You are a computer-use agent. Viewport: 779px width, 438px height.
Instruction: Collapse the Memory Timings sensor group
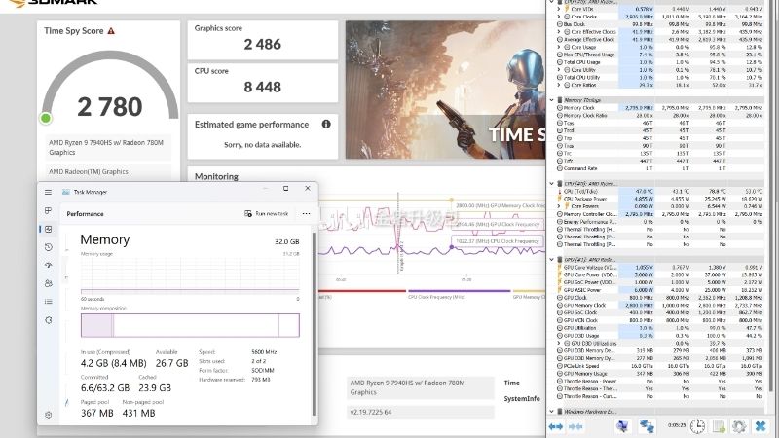[x=551, y=100]
